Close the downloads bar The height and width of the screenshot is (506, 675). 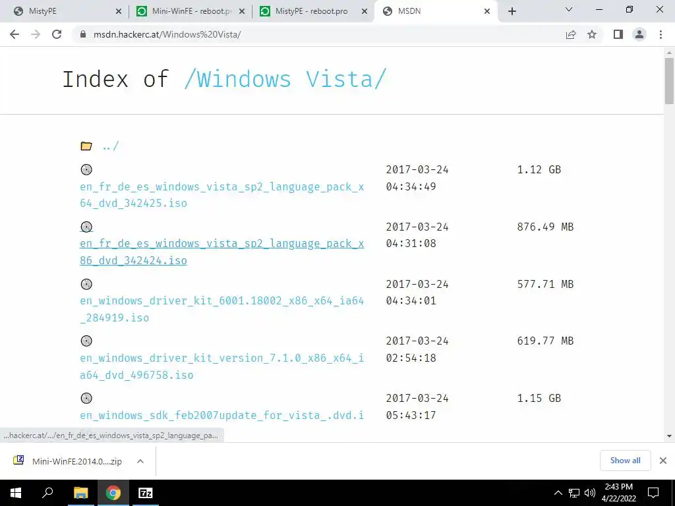click(663, 461)
